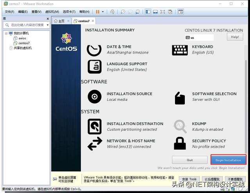Take a snapshot with the clock icon
This screenshot has width=250, height=193.
[123, 12]
